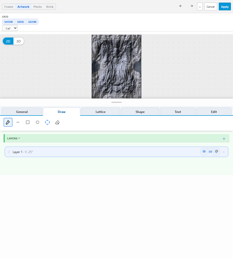Open the Lattice tab
Viewport: 233px width, 259px height.
(100, 112)
